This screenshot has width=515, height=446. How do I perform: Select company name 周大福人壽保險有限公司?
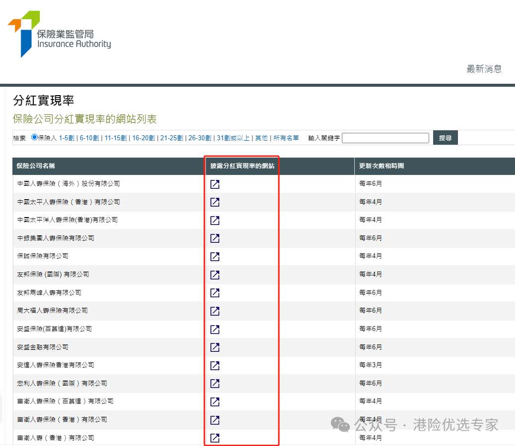[x=52, y=310]
